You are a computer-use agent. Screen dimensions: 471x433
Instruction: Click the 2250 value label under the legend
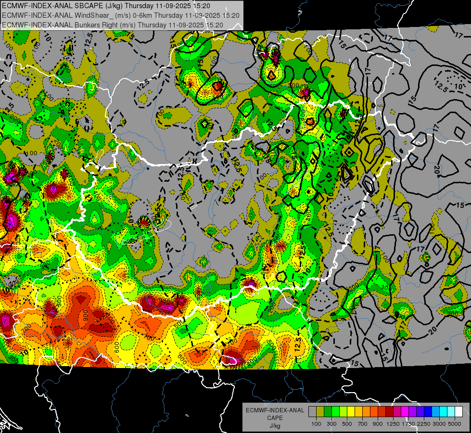click(x=423, y=424)
